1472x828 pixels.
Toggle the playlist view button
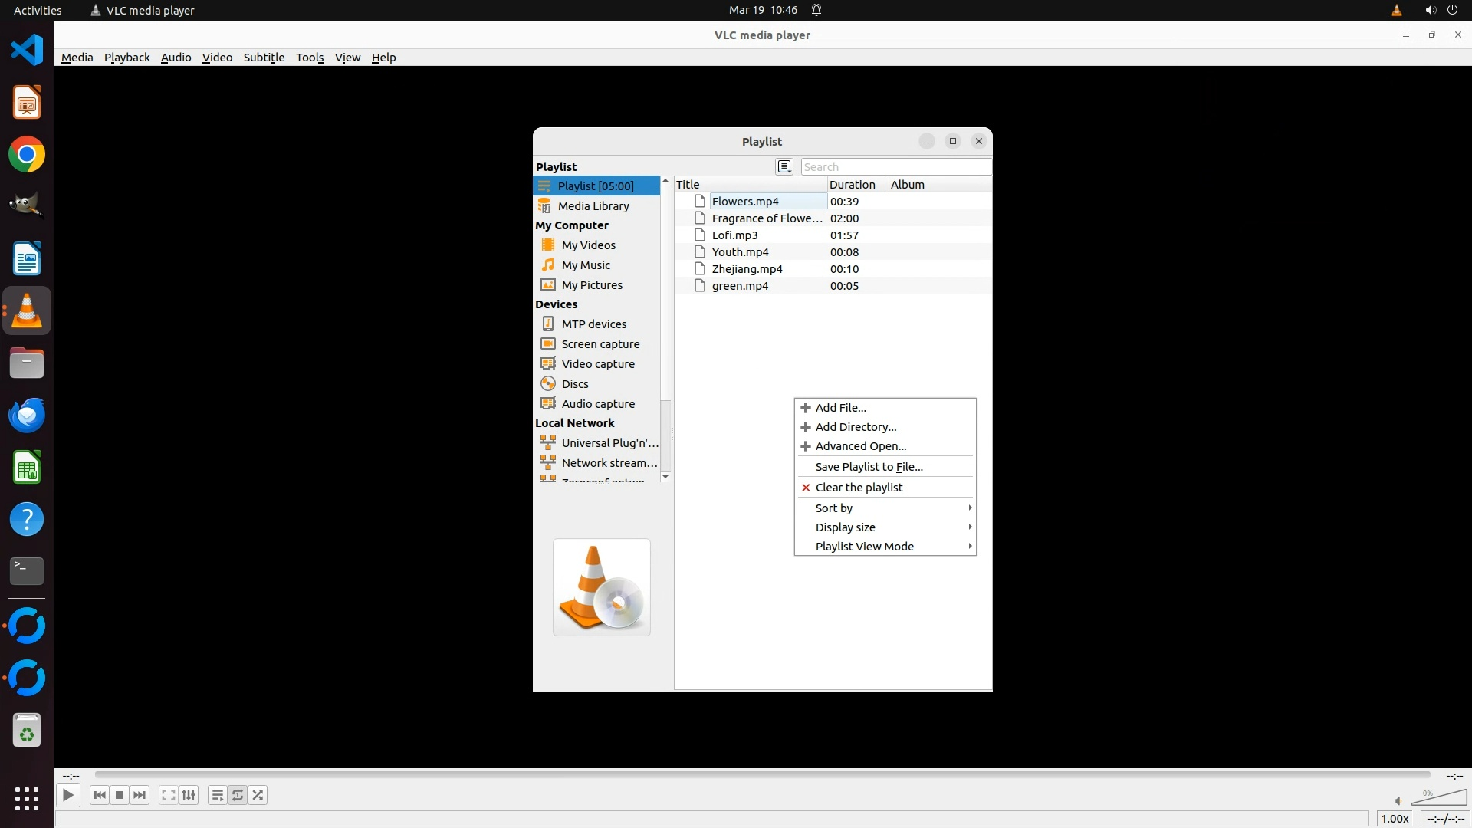pos(217,795)
